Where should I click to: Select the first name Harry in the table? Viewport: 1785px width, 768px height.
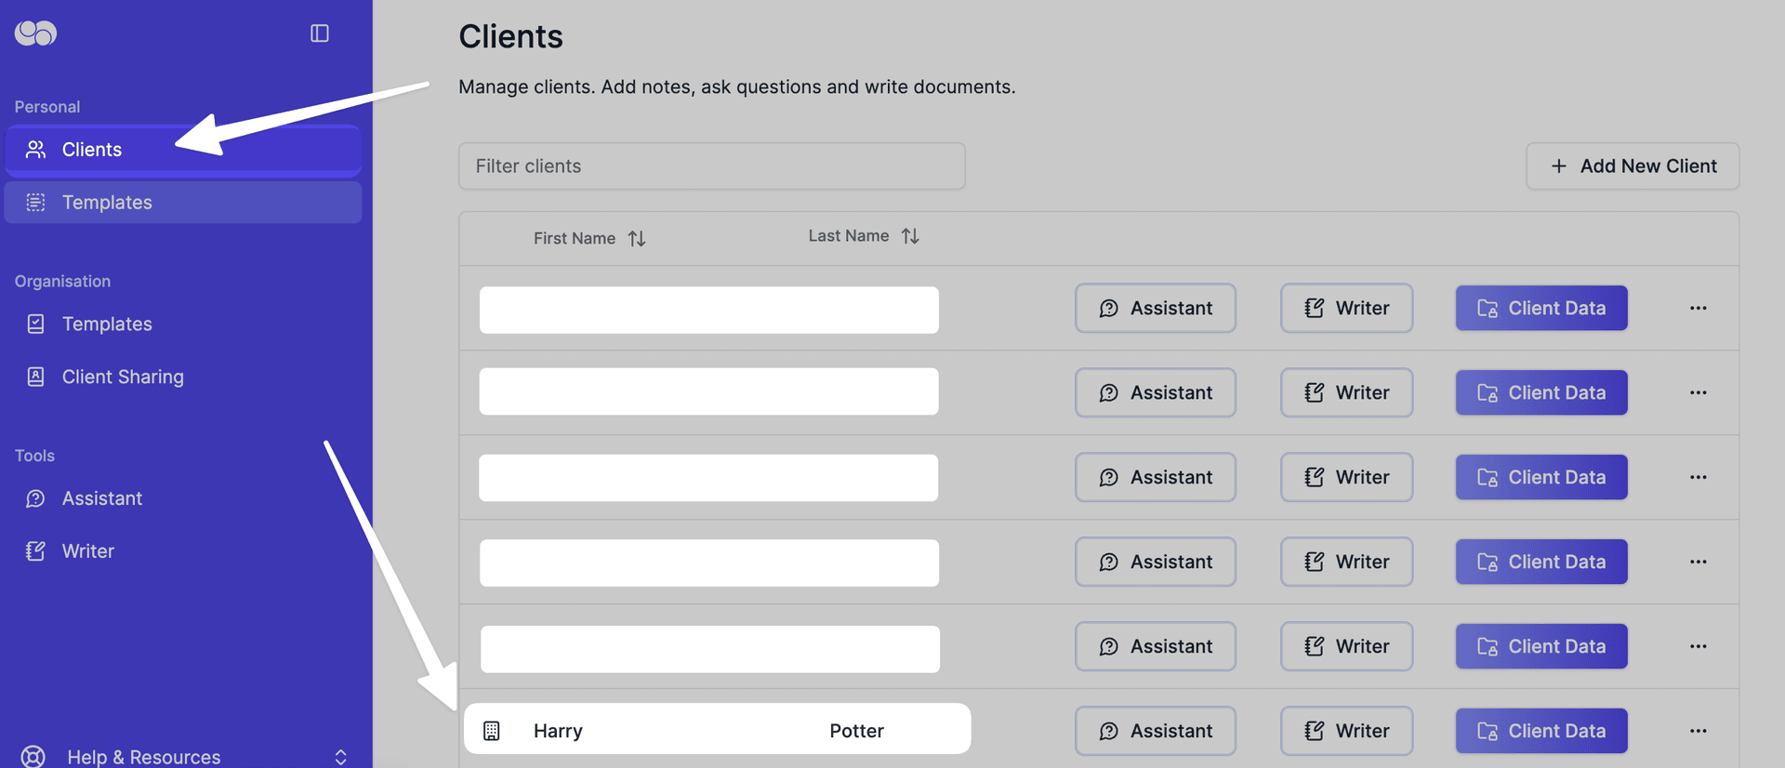[x=558, y=731]
